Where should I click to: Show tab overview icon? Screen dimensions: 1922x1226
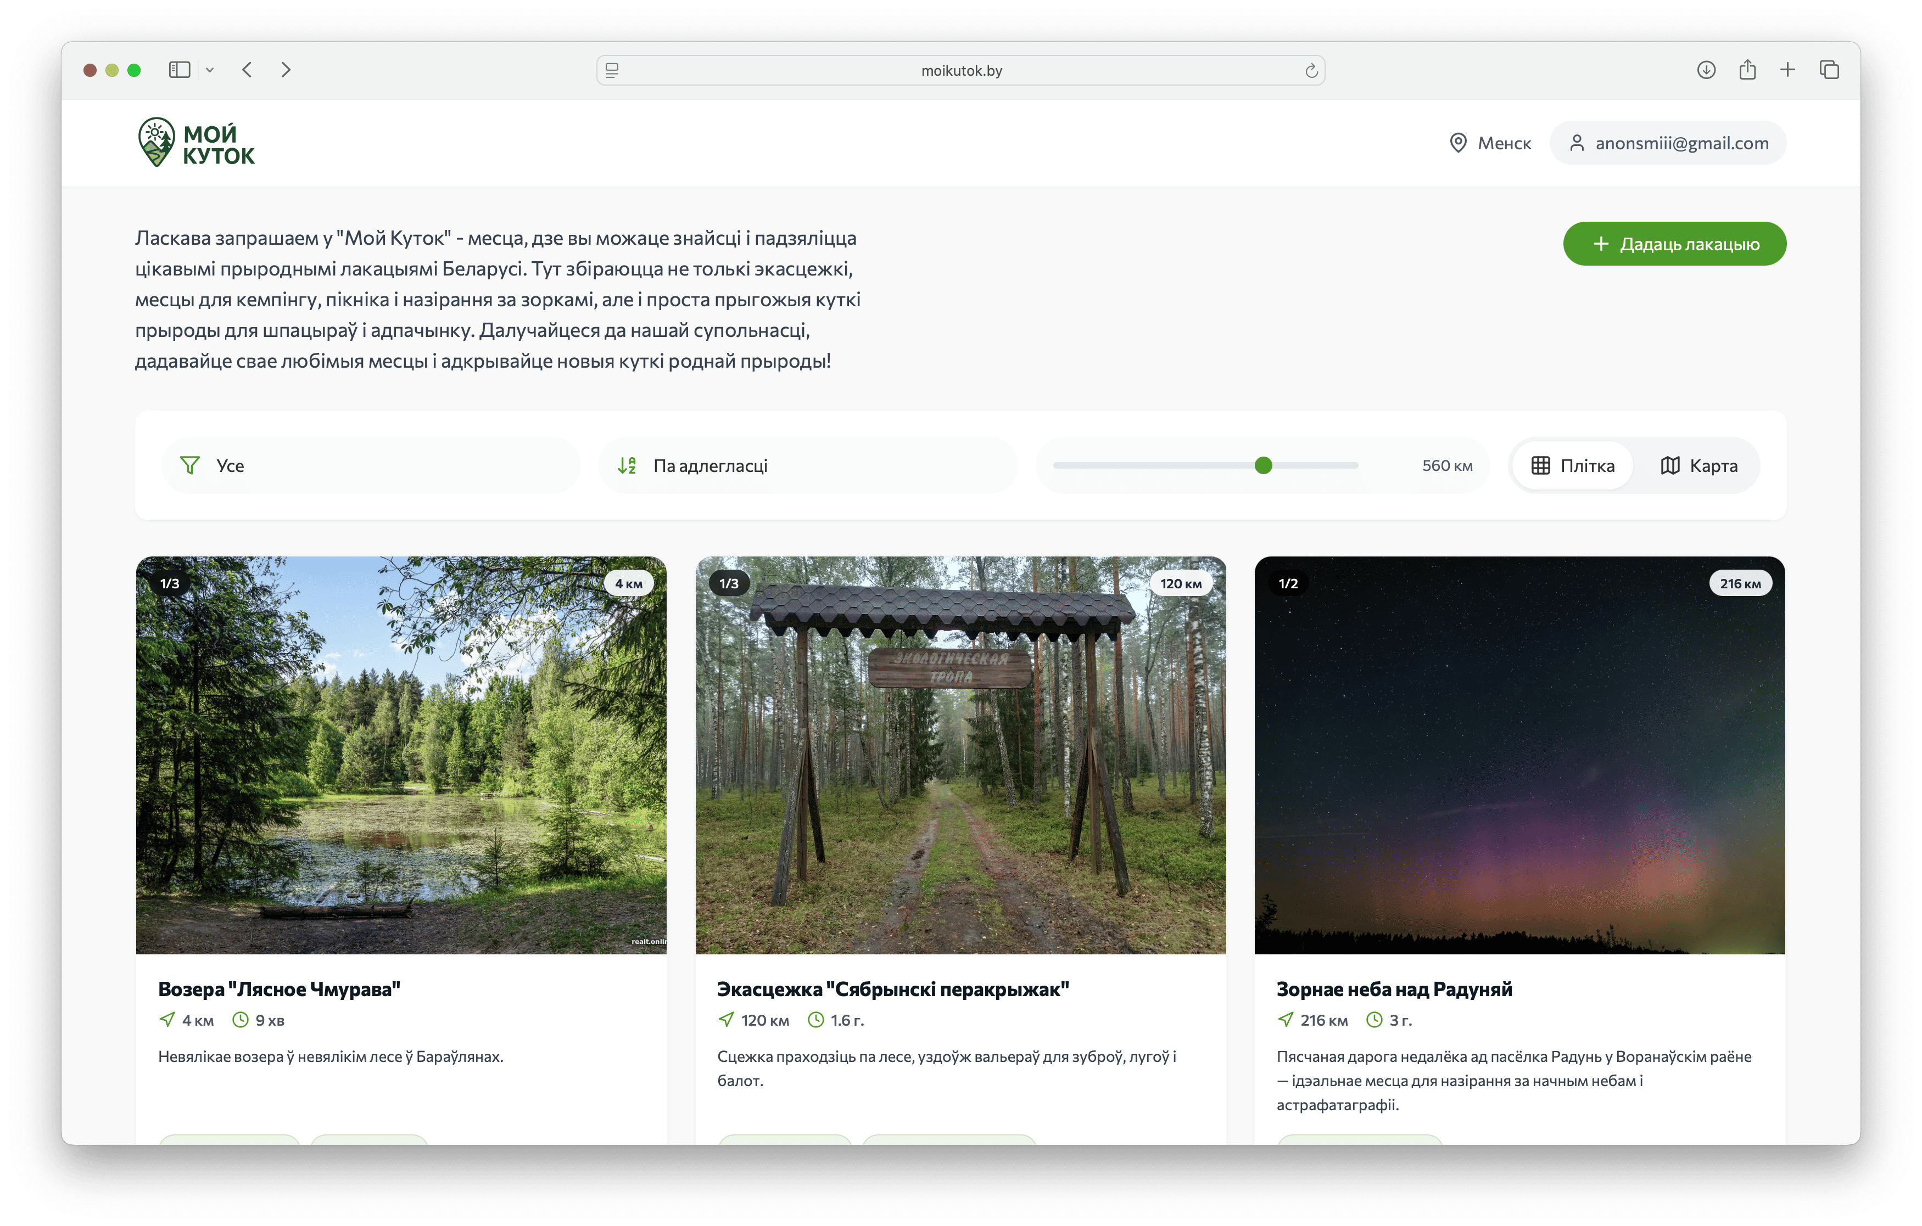click(x=1829, y=70)
